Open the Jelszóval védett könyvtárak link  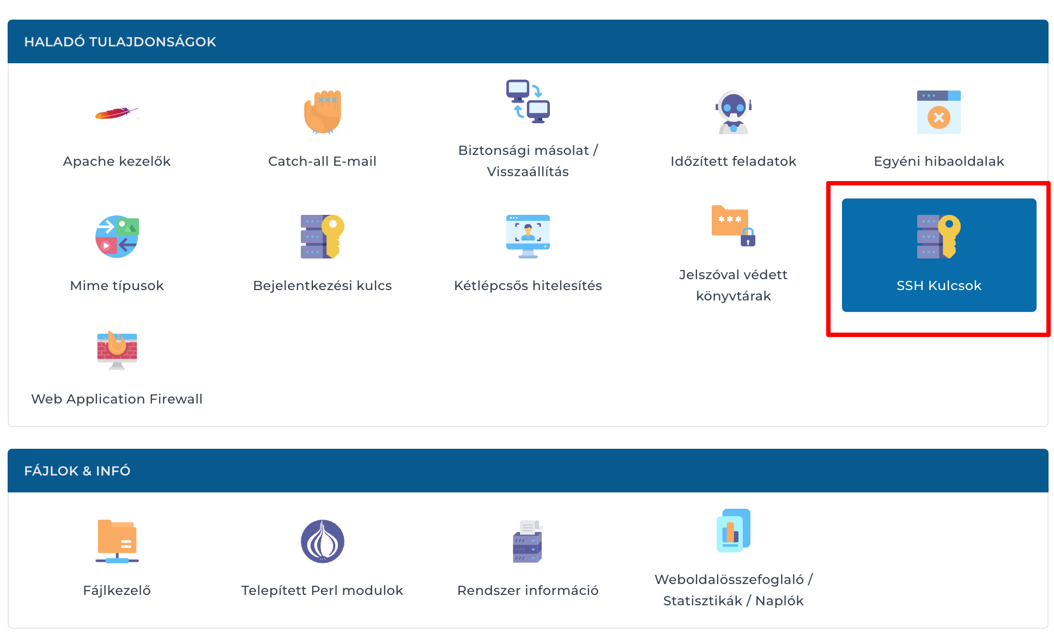click(x=733, y=285)
